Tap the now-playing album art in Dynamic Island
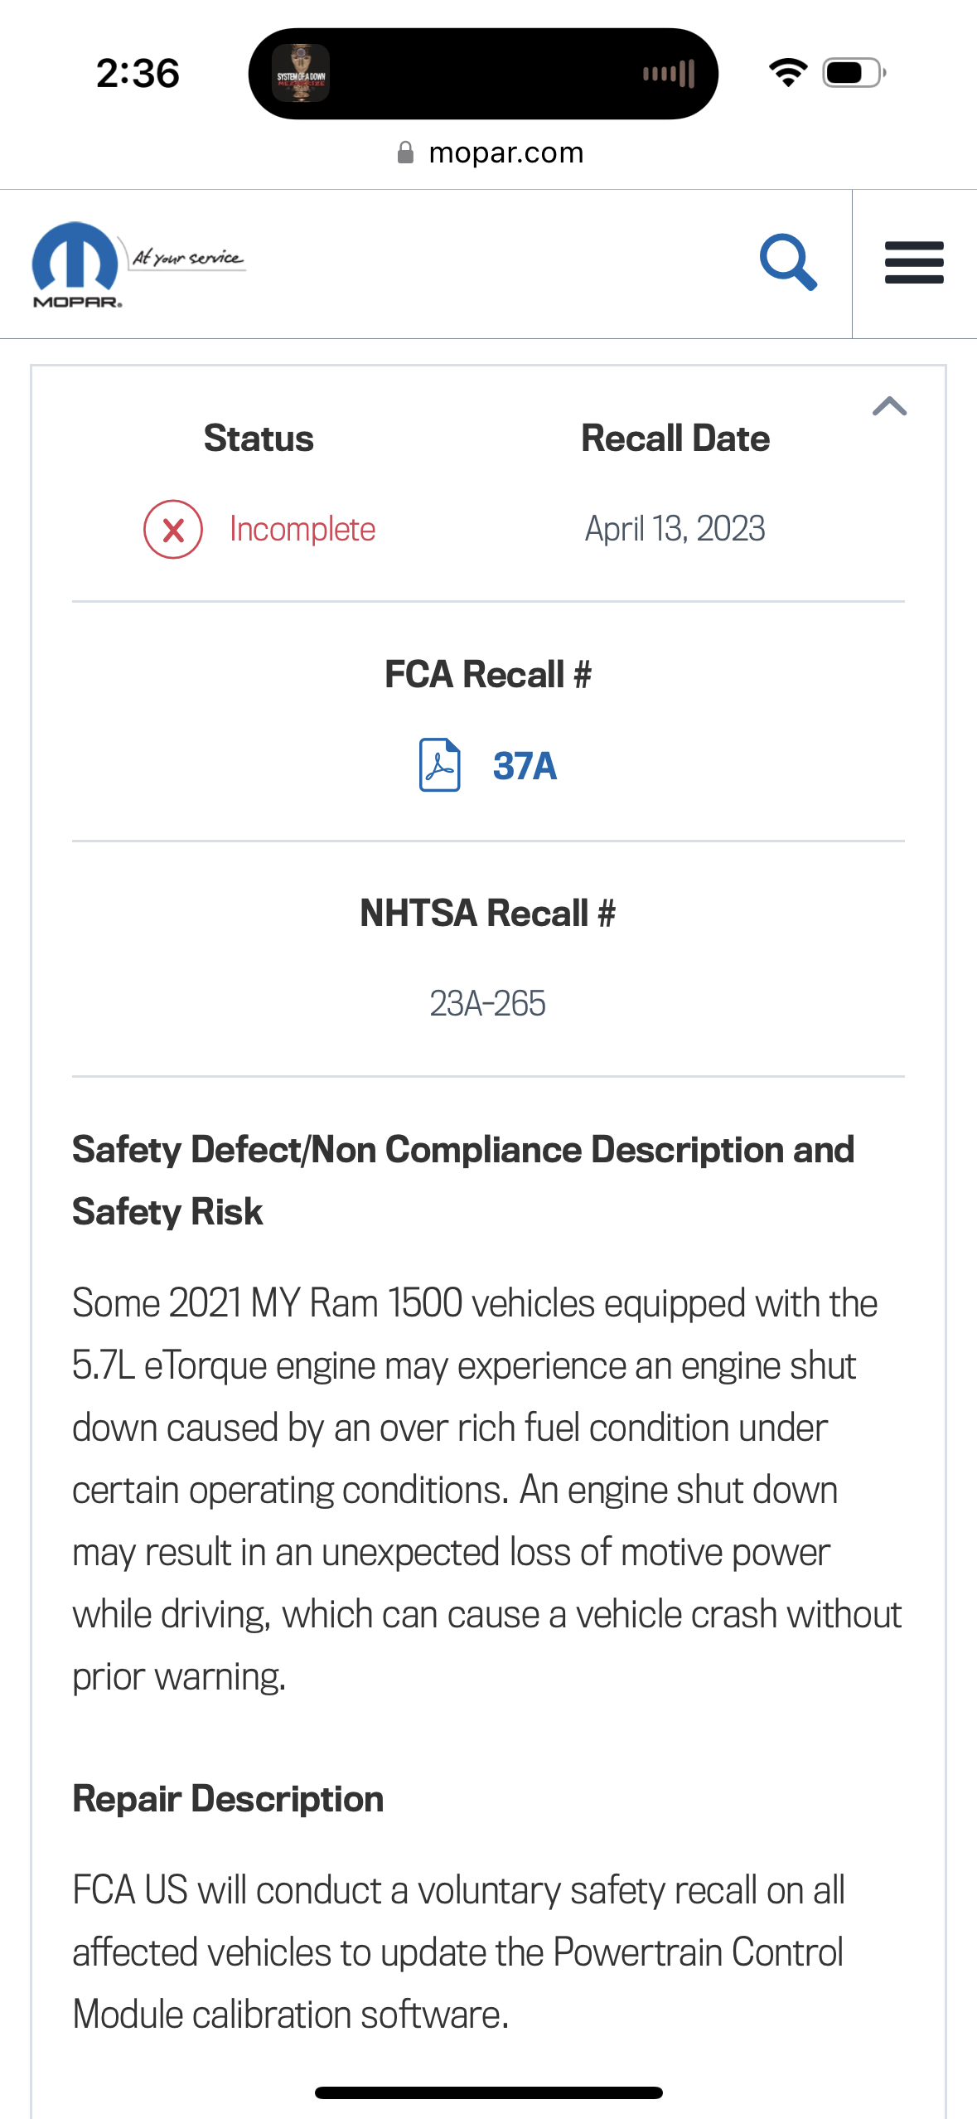Image resolution: width=977 pixels, height=2119 pixels. click(301, 74)
